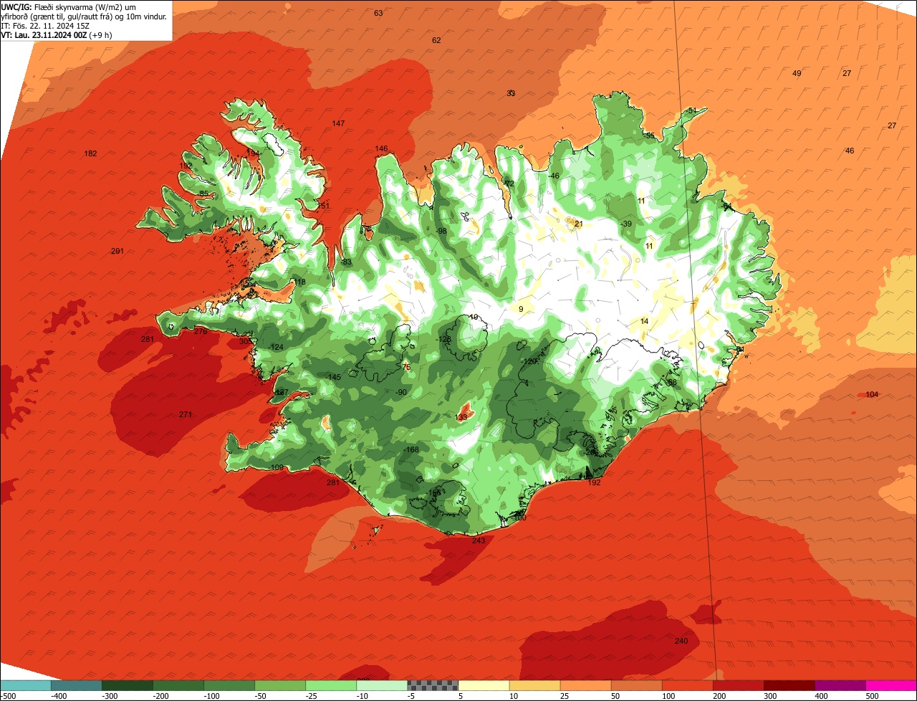Click the 'VT: Lau. 23.11.2024 00Z (+9 h)' line

56,35
